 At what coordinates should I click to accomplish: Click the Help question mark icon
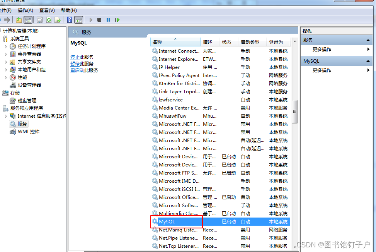[69, 20]
